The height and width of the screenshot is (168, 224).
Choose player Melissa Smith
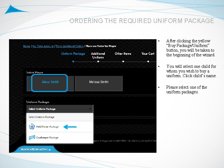(x=99, y=83)
